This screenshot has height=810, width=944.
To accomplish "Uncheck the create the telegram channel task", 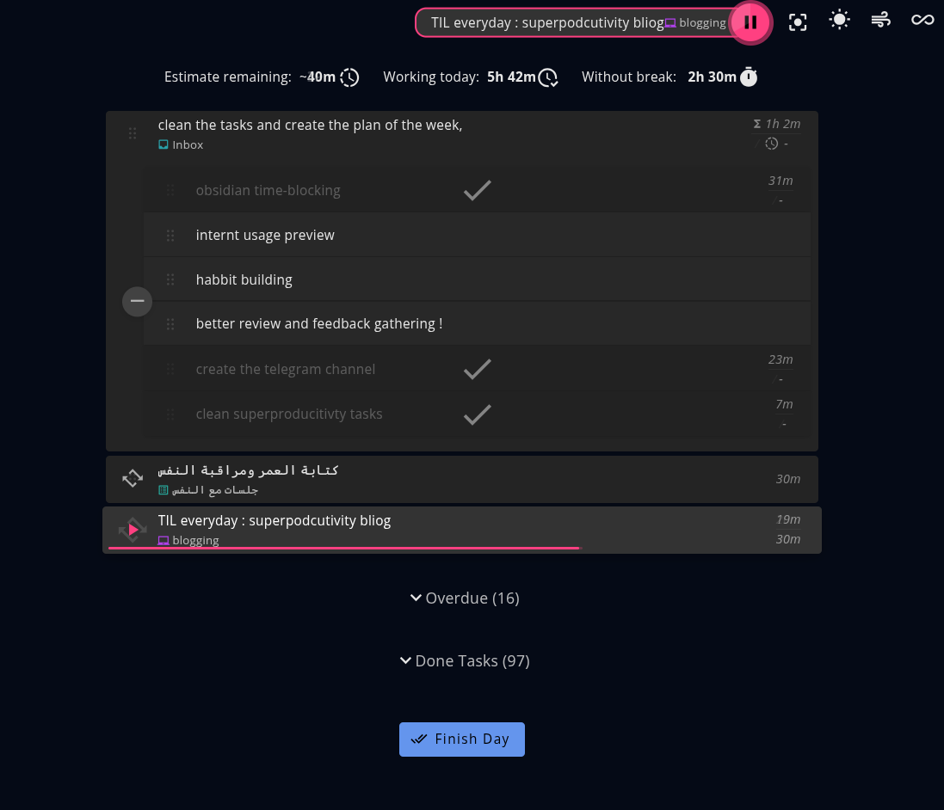I will 478,370.
